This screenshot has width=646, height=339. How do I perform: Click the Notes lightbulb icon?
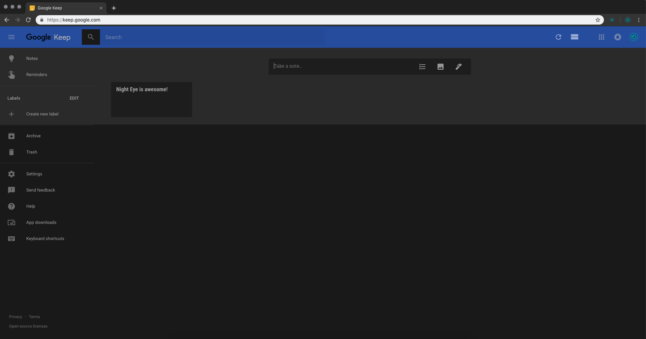coord(11,59)
